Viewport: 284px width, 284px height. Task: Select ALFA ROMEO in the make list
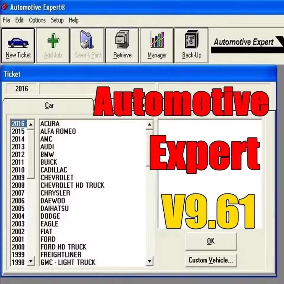click(58, 131)
